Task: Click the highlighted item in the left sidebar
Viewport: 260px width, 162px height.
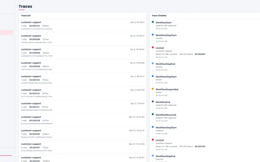Action: click(7, 33)
